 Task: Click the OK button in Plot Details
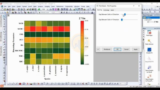(x=117, y=49)
